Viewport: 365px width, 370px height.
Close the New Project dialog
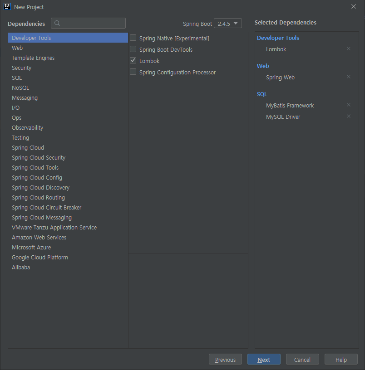[354, 7]
